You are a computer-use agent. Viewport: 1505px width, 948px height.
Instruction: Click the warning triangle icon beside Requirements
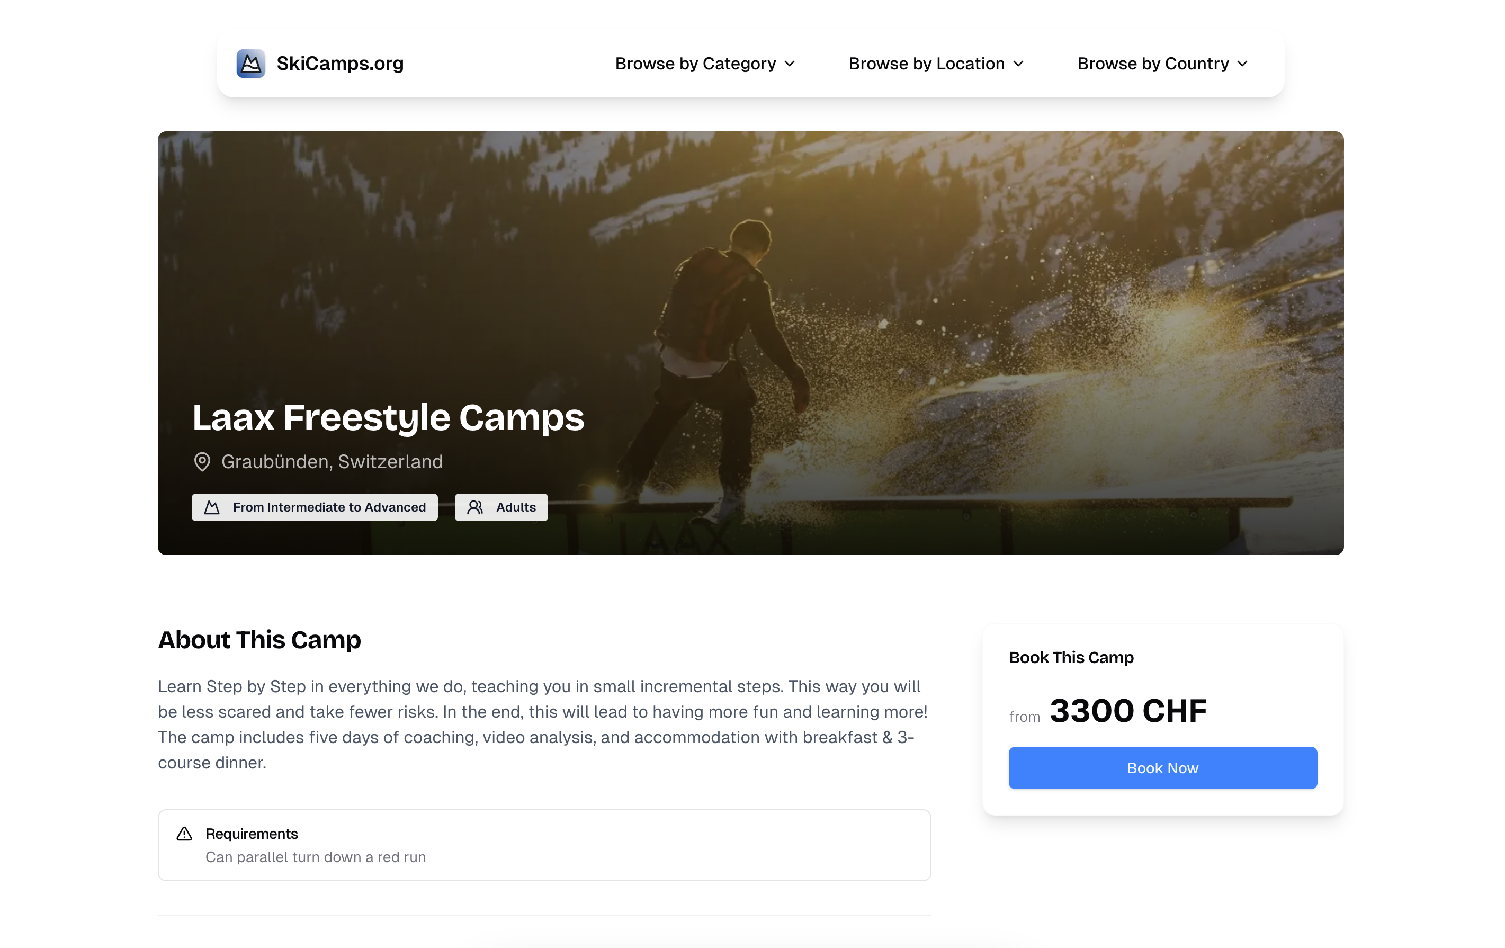(184, 834)
